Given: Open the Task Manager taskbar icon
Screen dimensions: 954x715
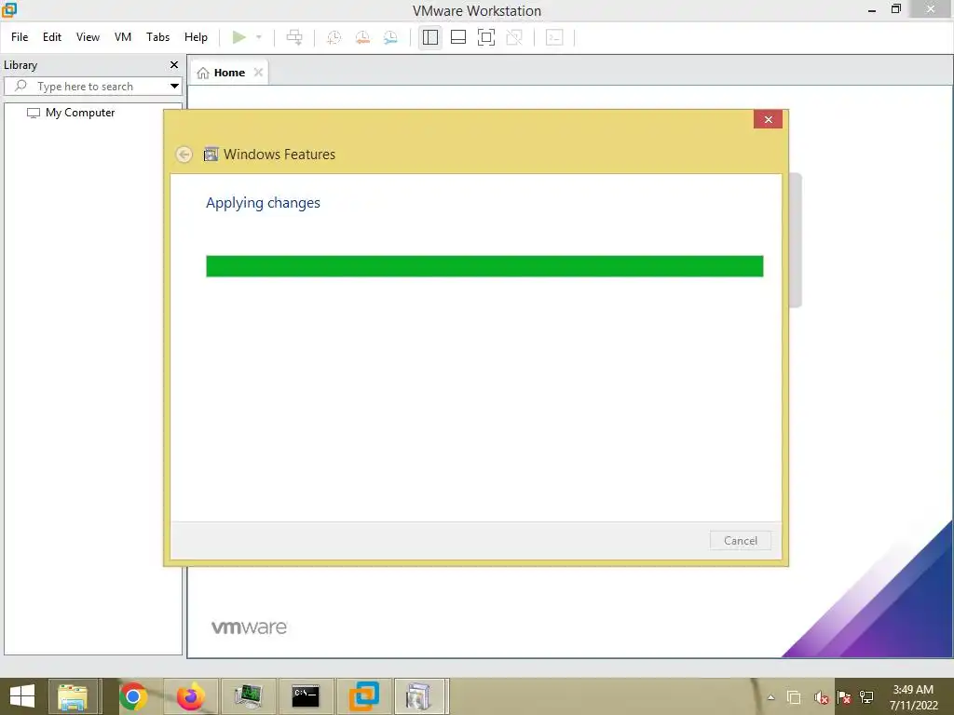Looking at the screenshot, I should coord(248,696).
